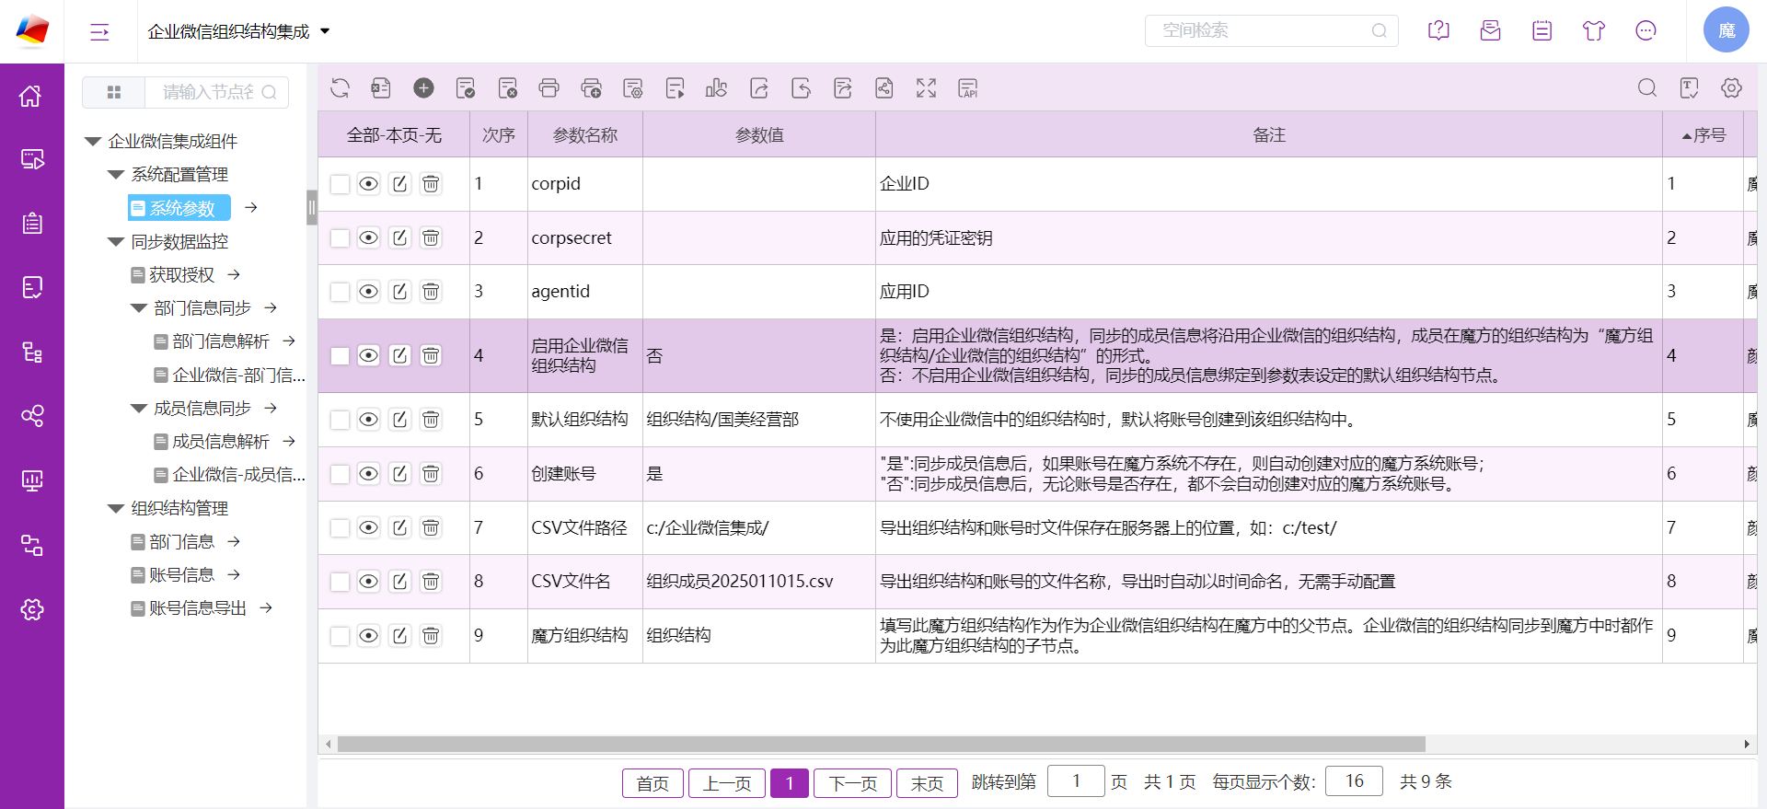Go to the 首页 first page button
The height and width of the screenshot is (809, 1767).
pos(653,783)
